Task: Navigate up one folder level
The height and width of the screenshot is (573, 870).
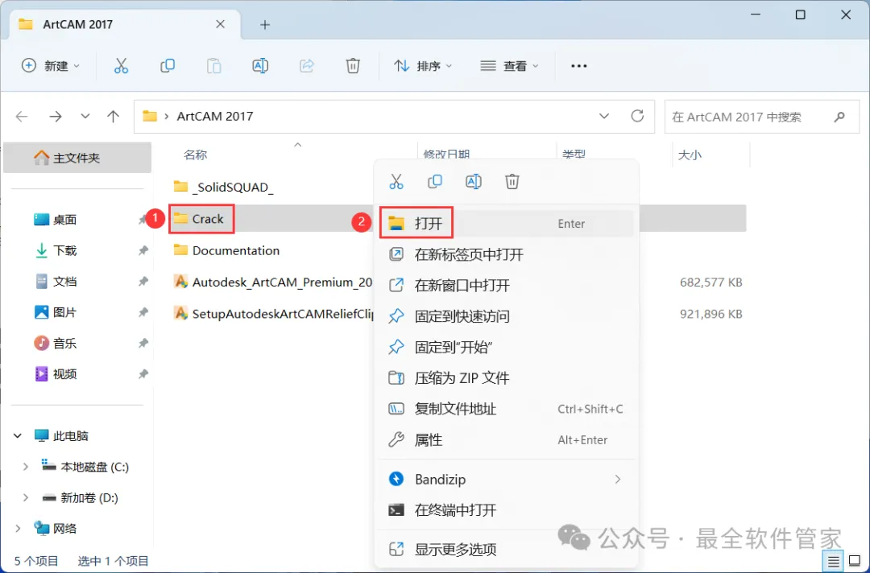Action: click(x=114, y=117)
